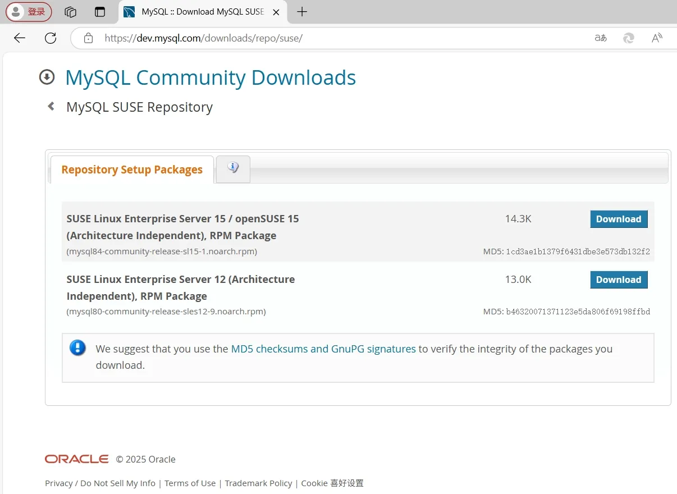Click the browser icon beside translate
The width and height of the screenshot is (677, 494).
629,38
